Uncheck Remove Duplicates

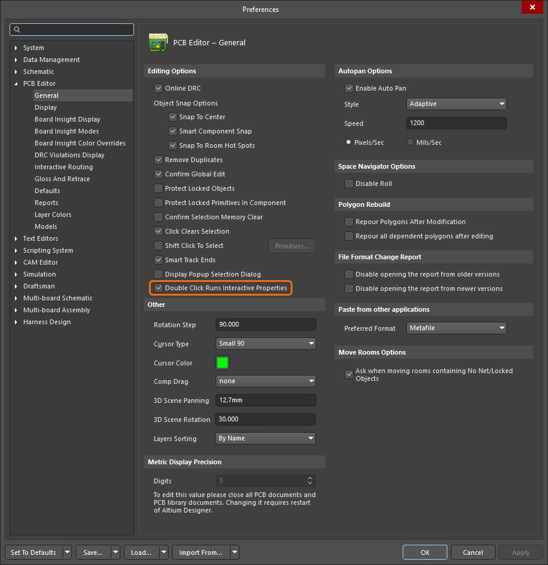tap(158, 160)
